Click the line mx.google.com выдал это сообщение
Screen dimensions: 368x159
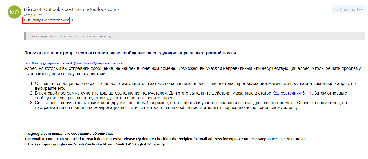pos(69,133)
